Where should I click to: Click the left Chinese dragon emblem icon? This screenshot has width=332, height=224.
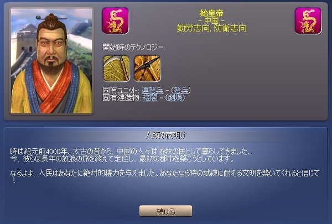(116, 20)
